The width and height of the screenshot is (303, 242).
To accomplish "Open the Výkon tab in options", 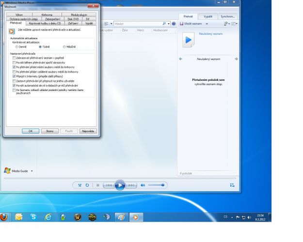I will pos(19,15).
